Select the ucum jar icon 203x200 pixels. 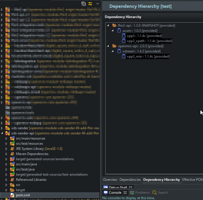pyautogui.click(x=119, y=30)
